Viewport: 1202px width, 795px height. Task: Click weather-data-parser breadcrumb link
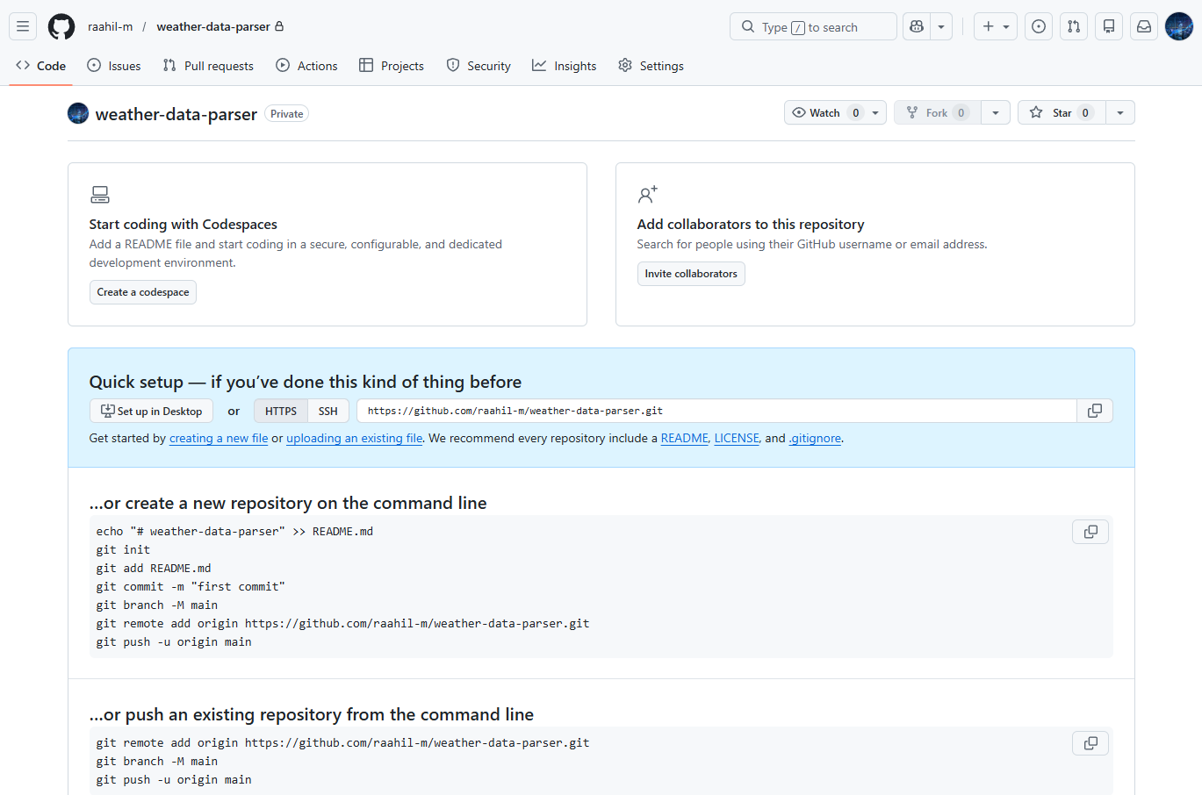pyautogui.click(x=213, y=26)
